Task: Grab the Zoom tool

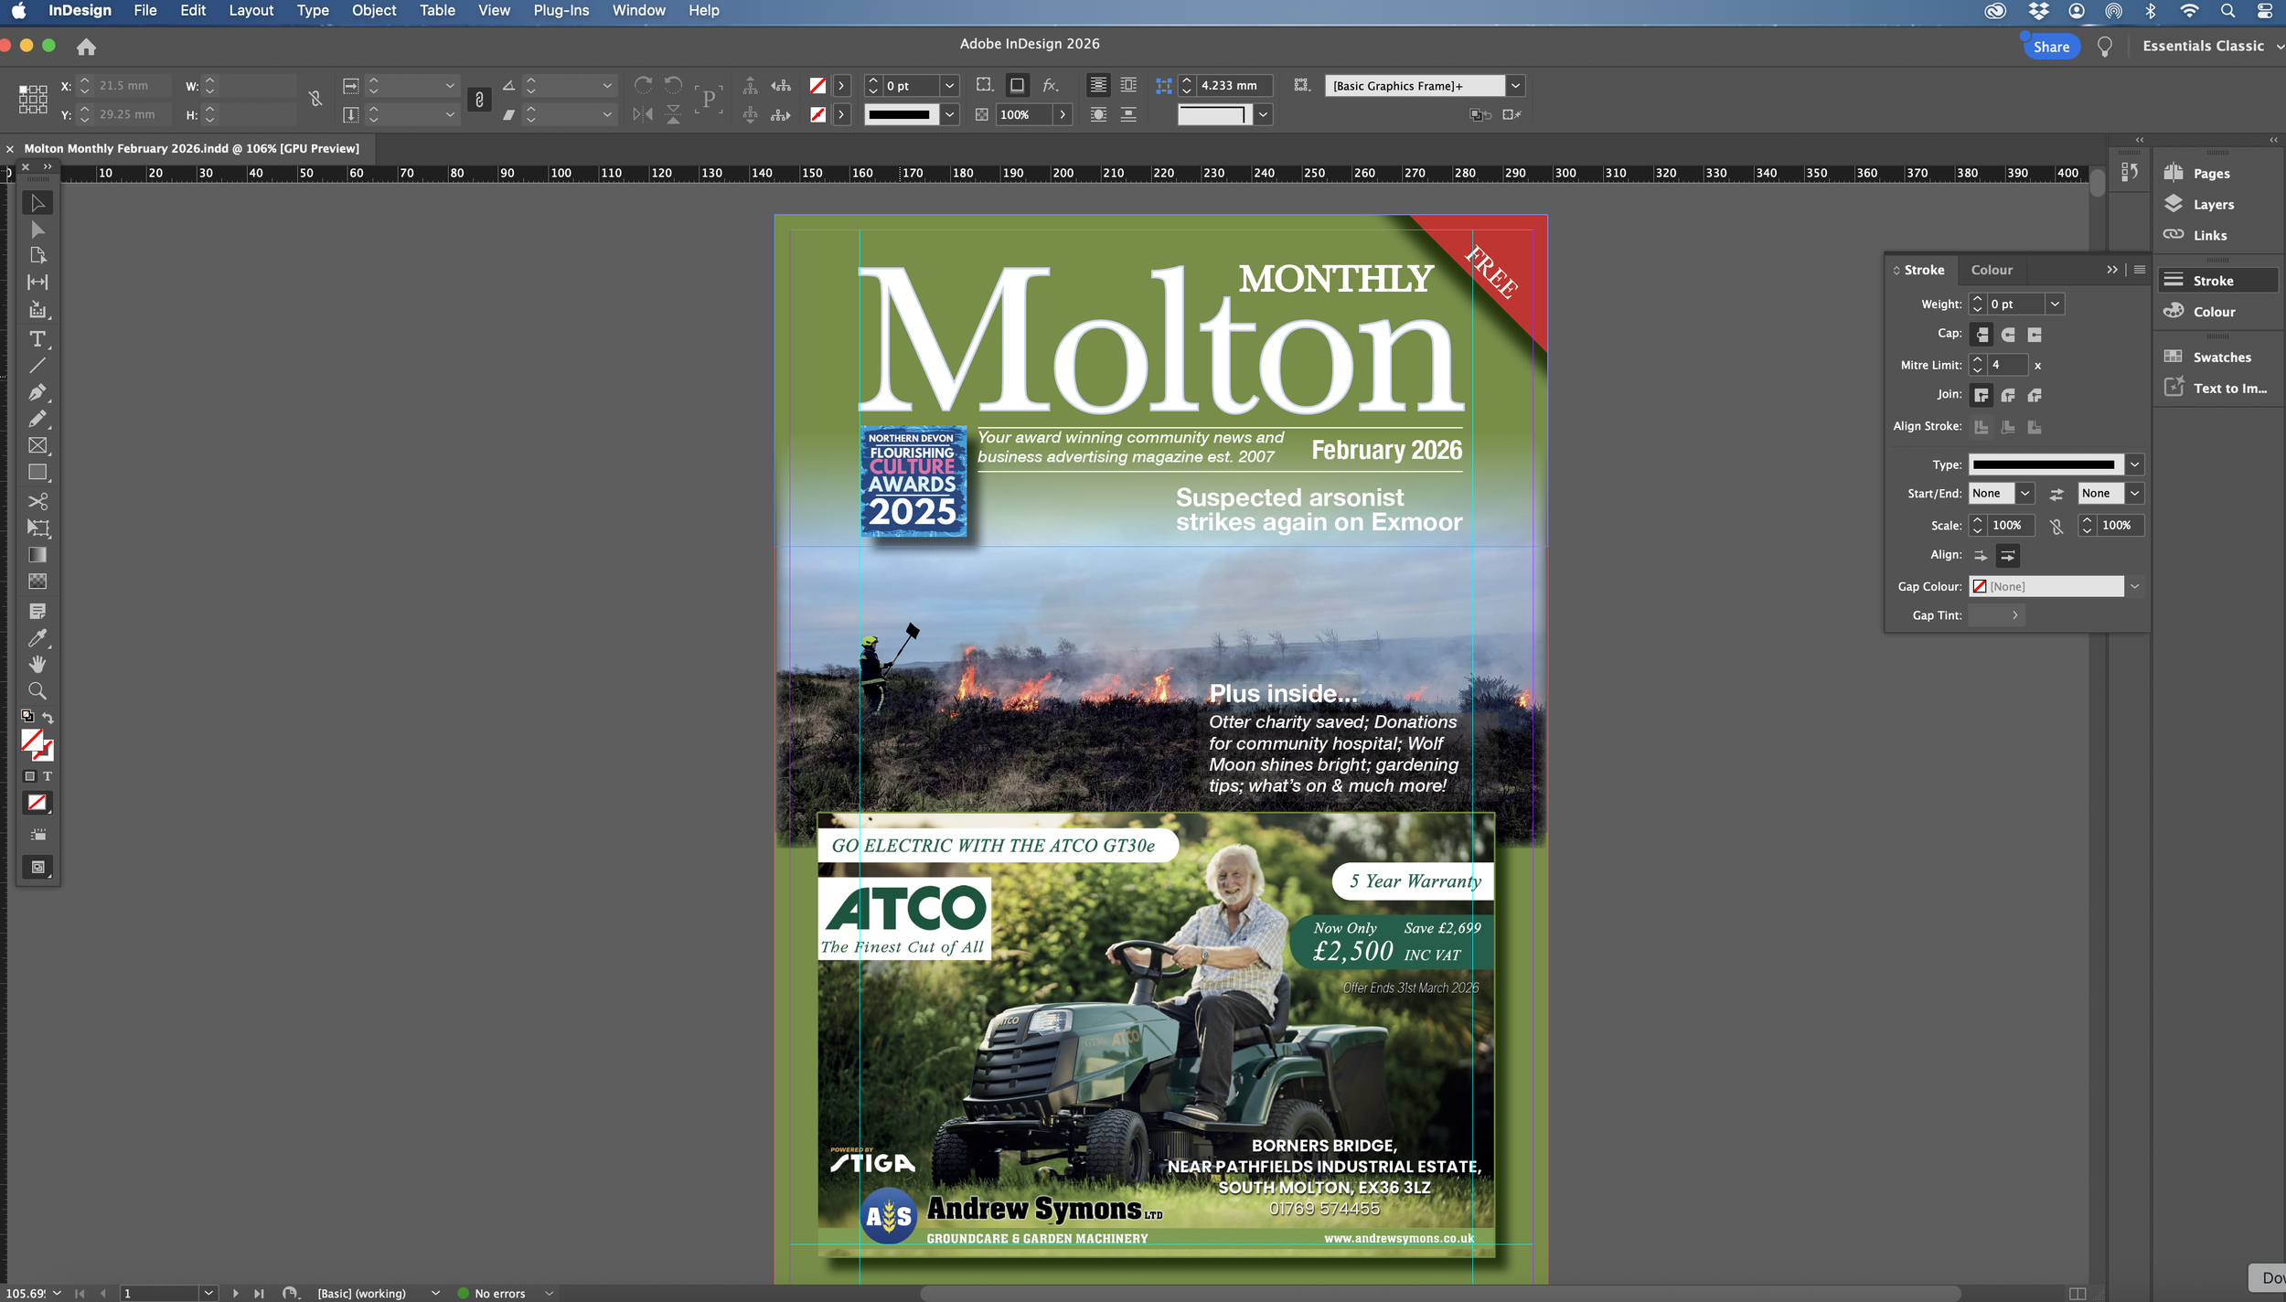Action: (x=37, y=690)
